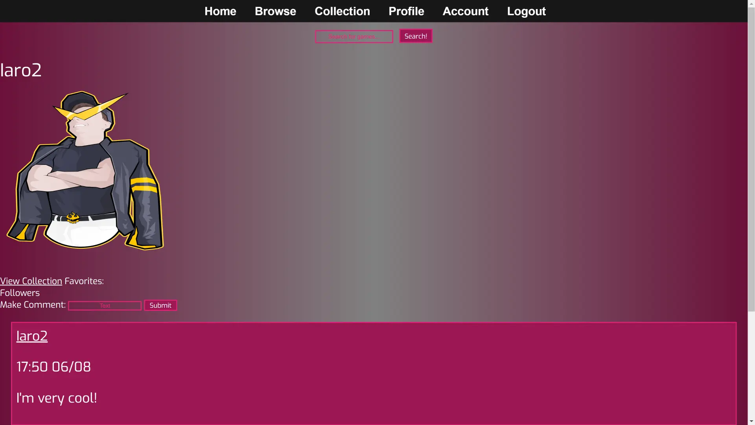
Task: Click the comment timestamp 17:50 06/08
Action: click(53, 367)
